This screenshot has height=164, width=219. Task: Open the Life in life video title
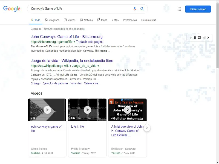point(77,127)
